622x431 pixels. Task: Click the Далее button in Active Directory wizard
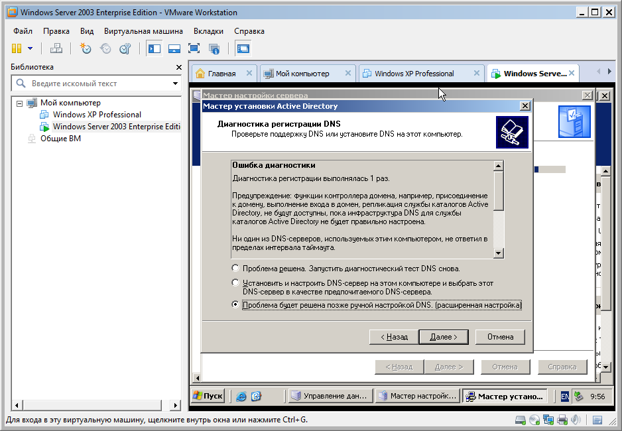(x=444, y=337)
